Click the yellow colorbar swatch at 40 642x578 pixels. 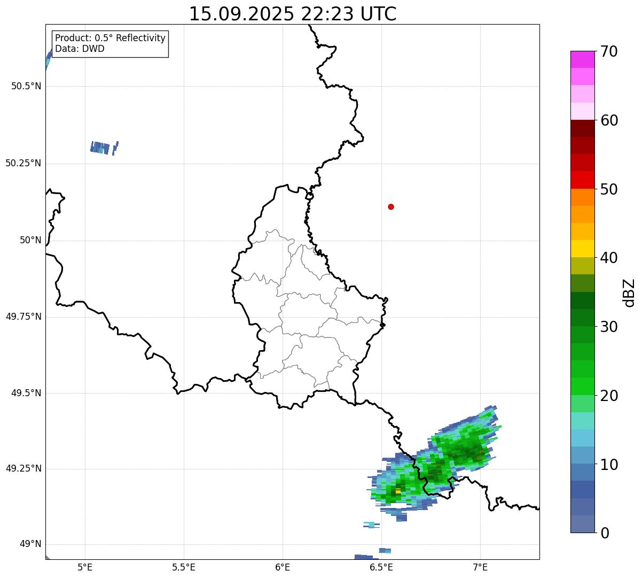pos(583,249)
